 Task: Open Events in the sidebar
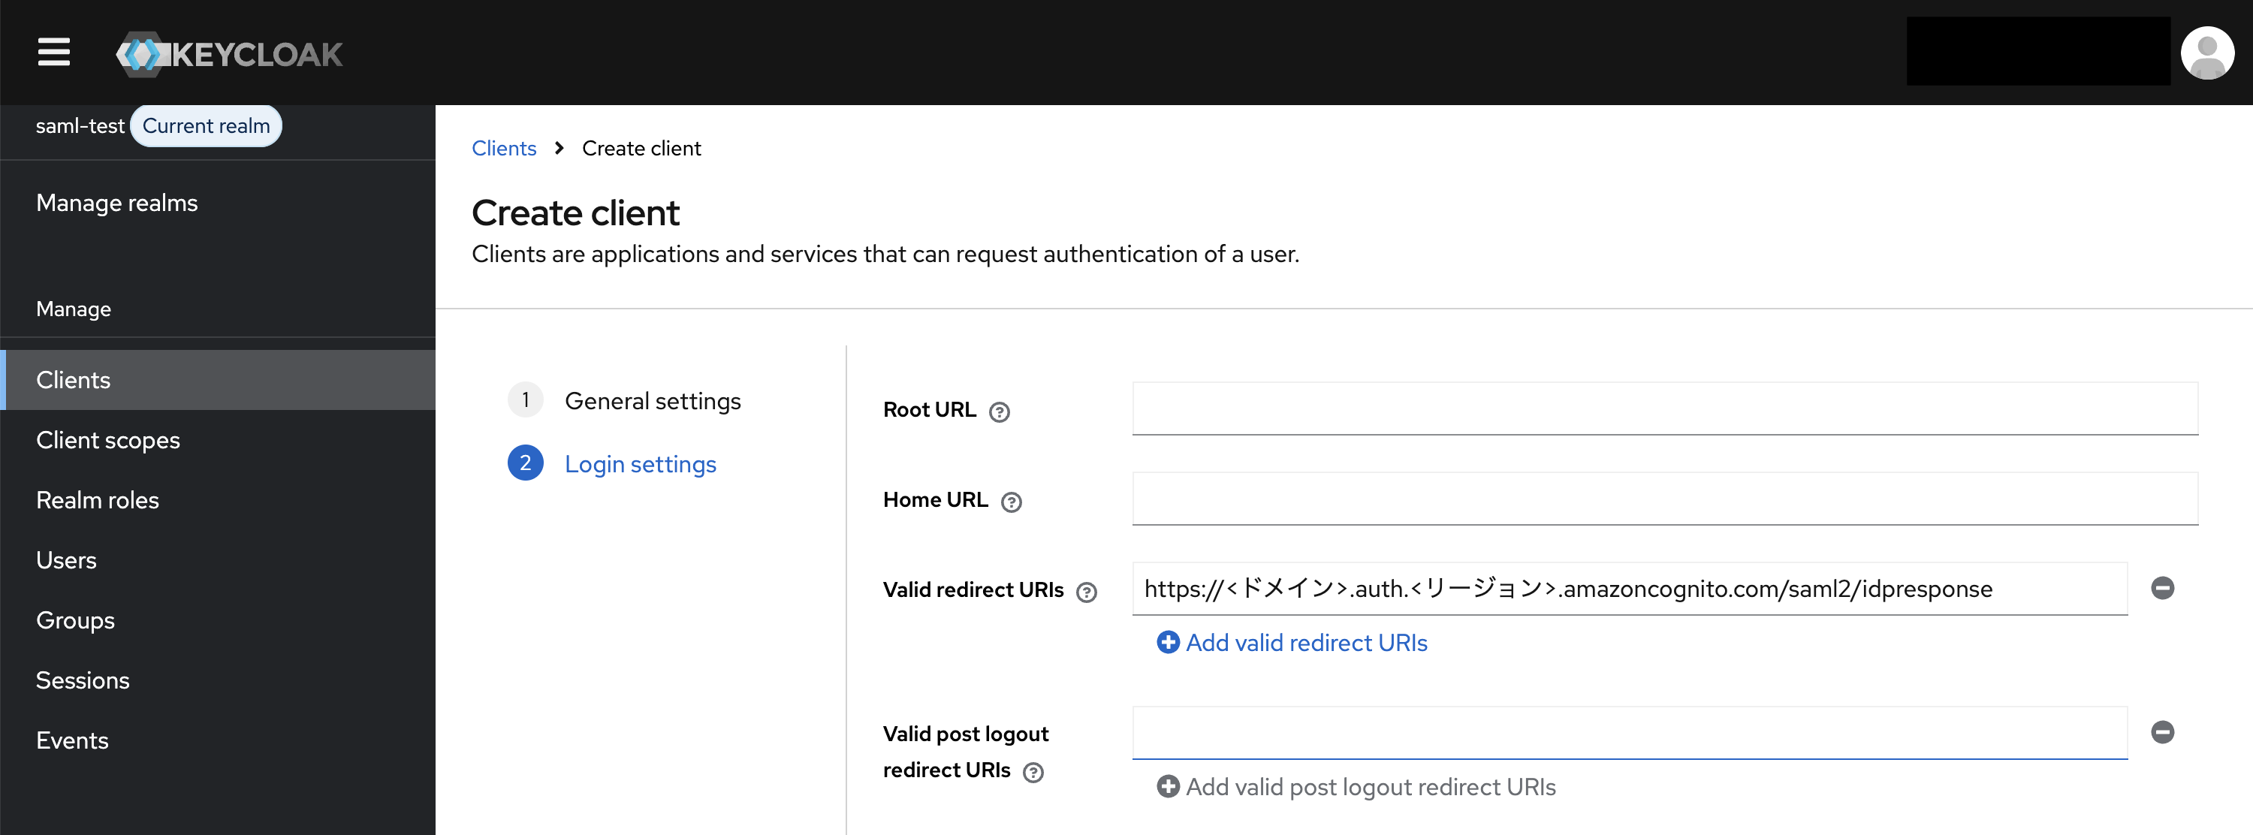(x=218, y=740)
